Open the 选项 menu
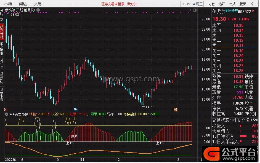Viewport: 260px width, 163px height. coord(222,4)
